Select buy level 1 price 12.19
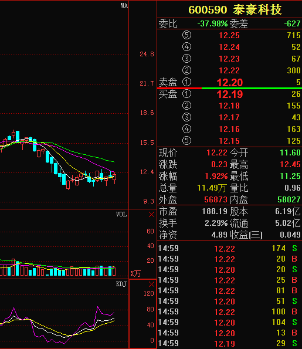This screenshot has height=349, width=302. [230, 94]
